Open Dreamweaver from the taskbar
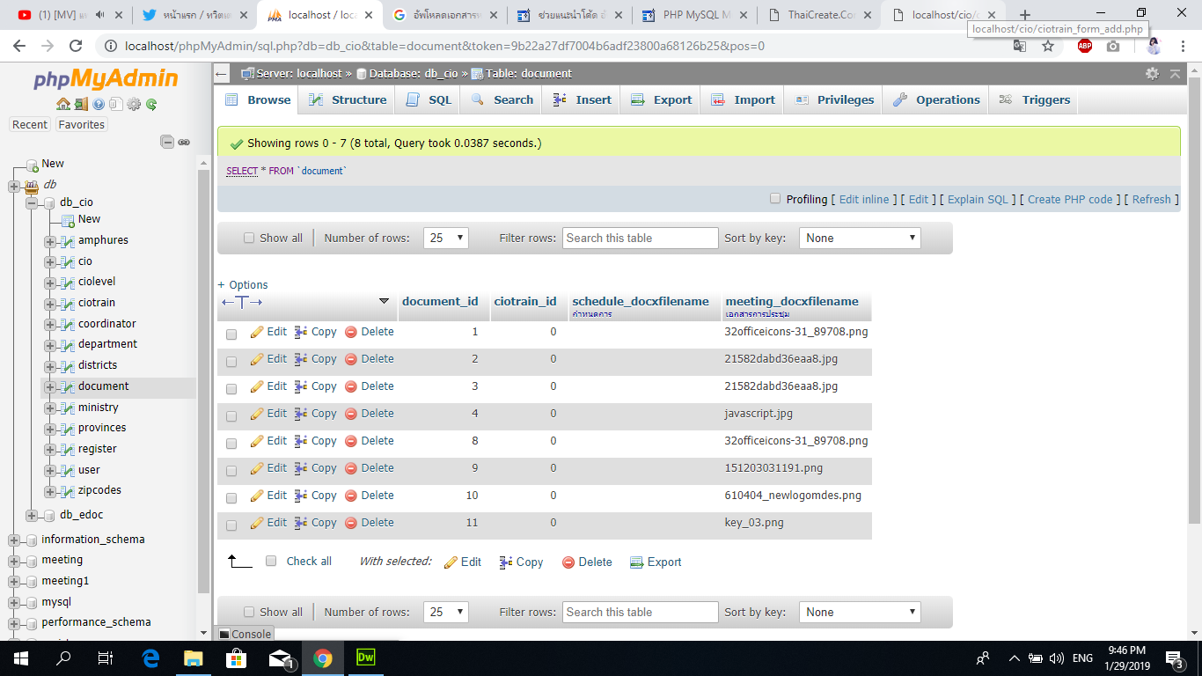Screen dimensions: 1202x676 tap(365, 658)
